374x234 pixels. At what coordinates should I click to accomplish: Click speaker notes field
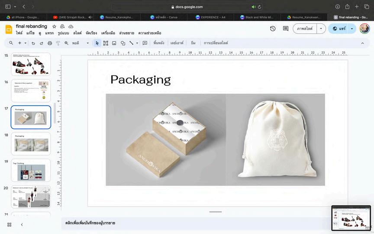click(196, 223)
